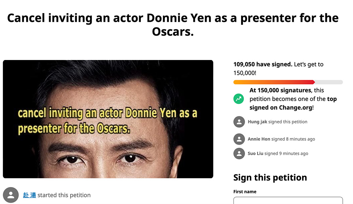The image size is (353, 204).
Task: Select the Hung jak signer name
Action: (258, 122)
